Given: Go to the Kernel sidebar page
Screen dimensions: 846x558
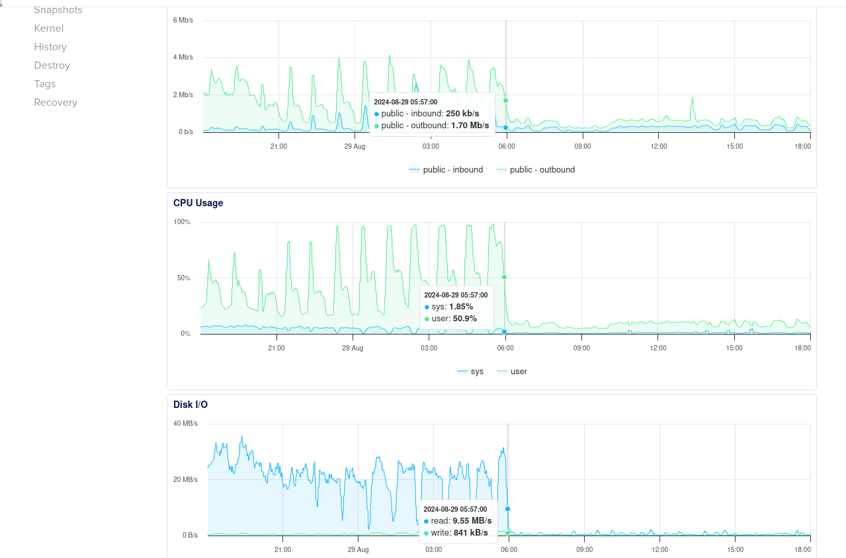Looking at the screenshot, I should [49, 28].
